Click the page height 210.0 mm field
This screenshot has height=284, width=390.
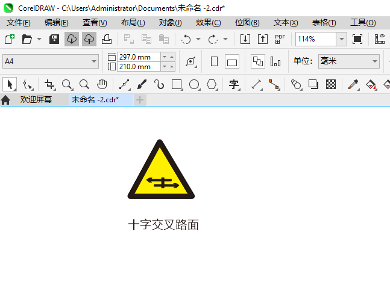coord(139,67)
